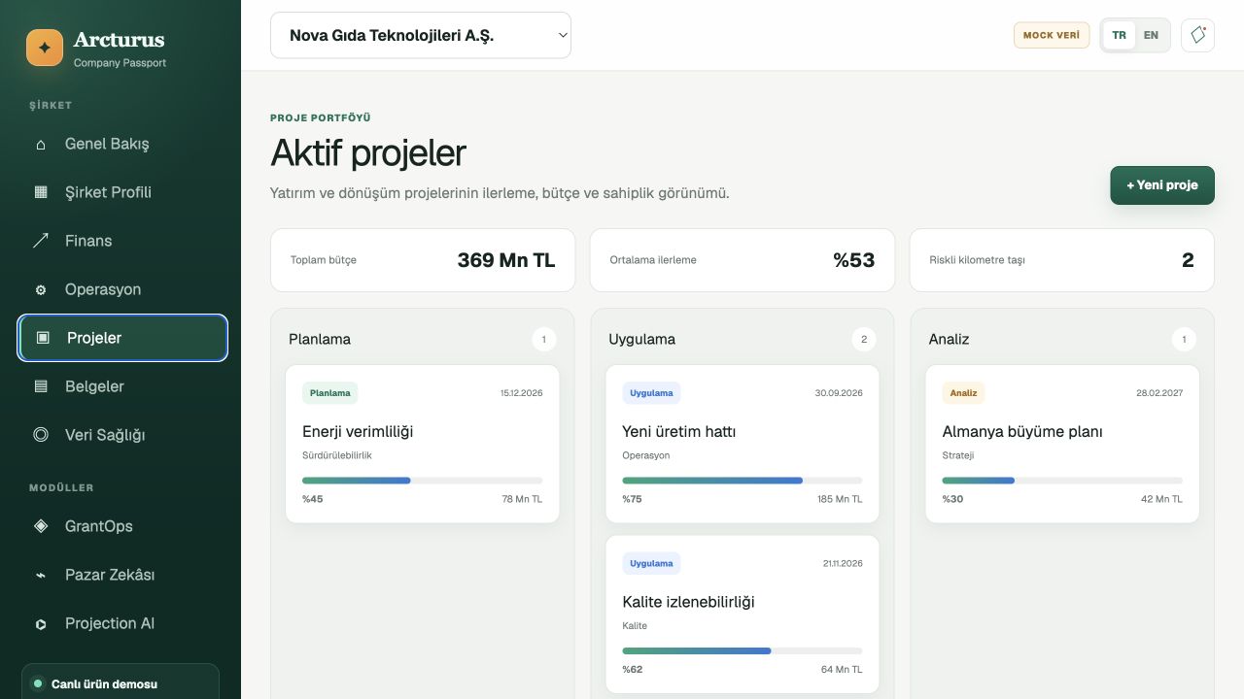
Task: Expand the Nova Gıda Teknolojileri company dropdown
Action: coord(421,35)
